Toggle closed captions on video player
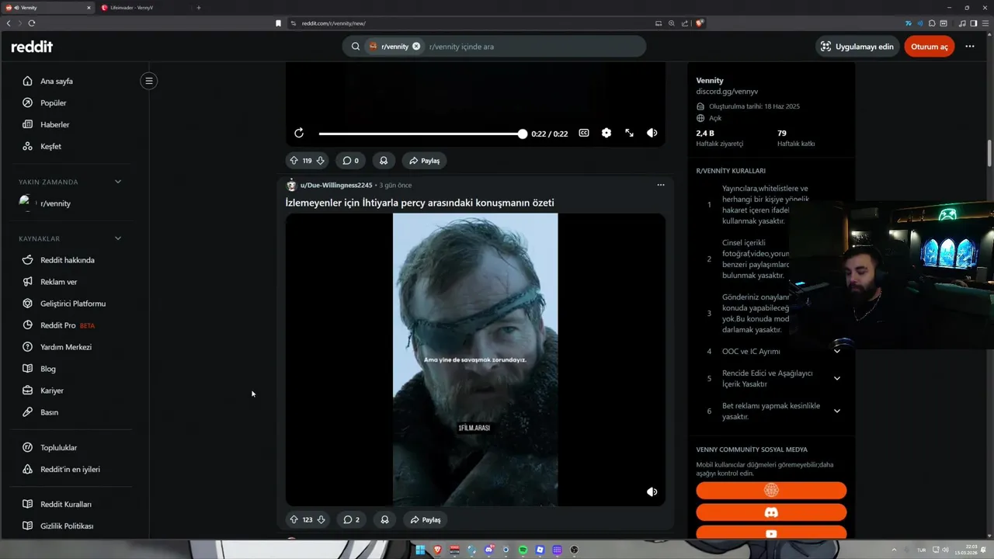 tap(584, 134)
